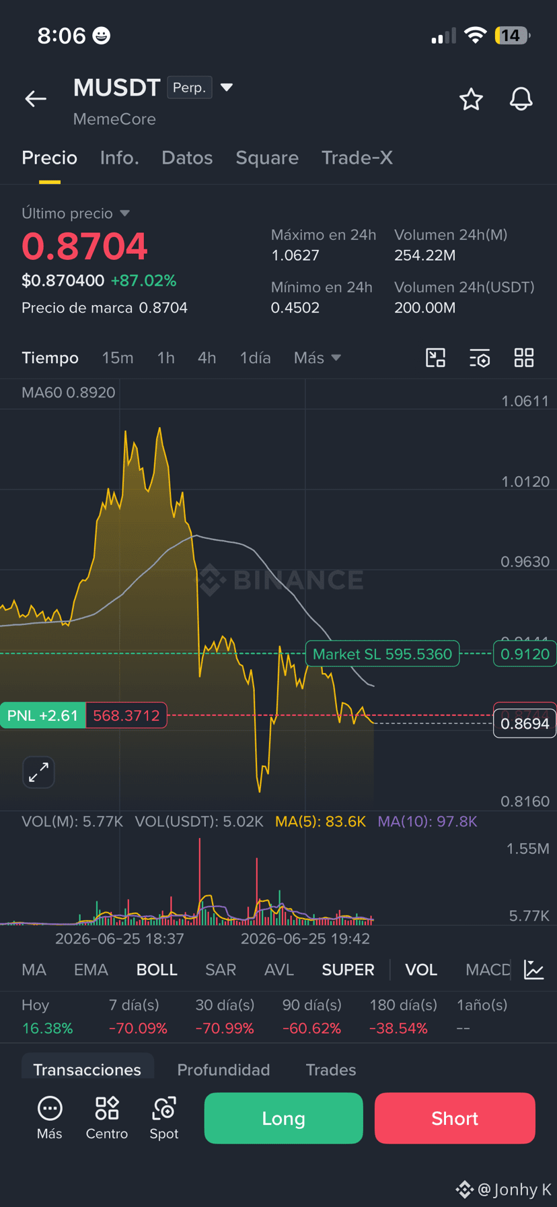Select the Tiempo chart interval
Viewport: 557px width, 1207px height.
point(50,358)
